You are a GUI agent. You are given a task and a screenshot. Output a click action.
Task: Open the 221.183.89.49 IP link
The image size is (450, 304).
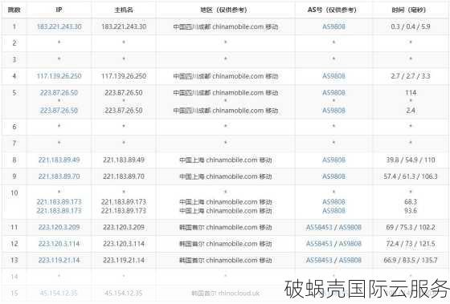pos(59,160)
